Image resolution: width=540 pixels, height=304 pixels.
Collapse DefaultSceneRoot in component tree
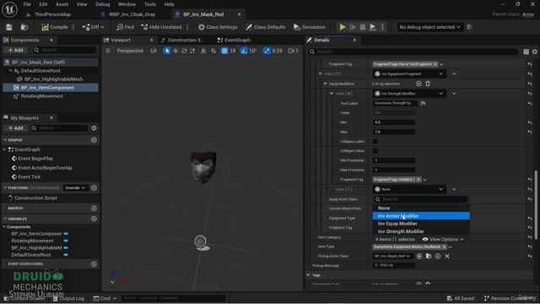pos(11,71)
